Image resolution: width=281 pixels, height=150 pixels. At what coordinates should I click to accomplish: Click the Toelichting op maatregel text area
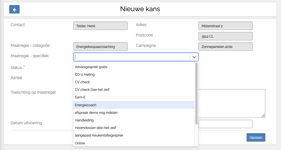pyautogui.click(x=232, y=103)
